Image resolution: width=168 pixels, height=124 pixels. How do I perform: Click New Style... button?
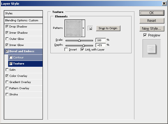pos(151,28)
